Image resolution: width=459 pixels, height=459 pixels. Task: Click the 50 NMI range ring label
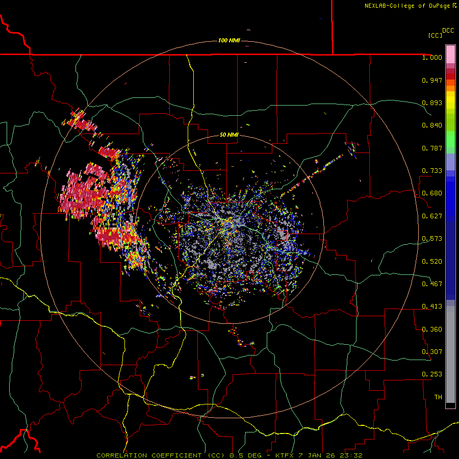tap(229, 135)
